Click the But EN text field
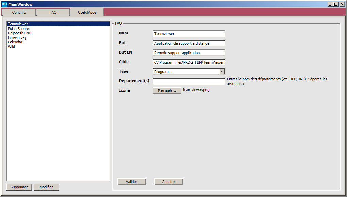Image resolution: width=347 pixels, height=197 pixels. pyautogui.click(x=189, y=53)
